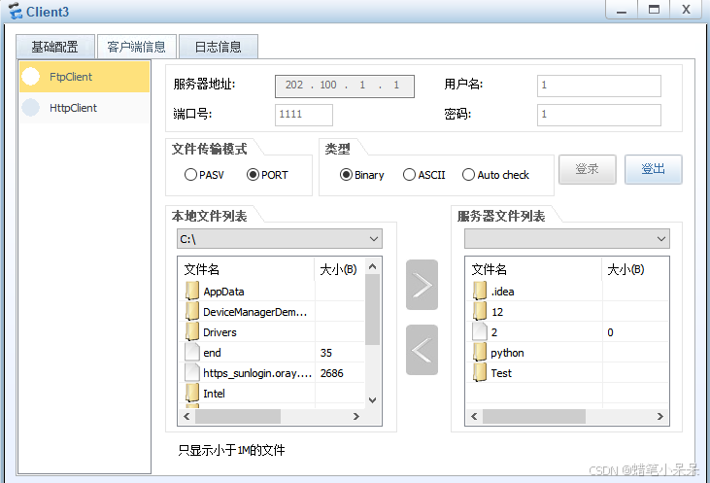Select HttpClient in the sidebar
The height and width of the screenshot is (483, 710).
[85, 108]
